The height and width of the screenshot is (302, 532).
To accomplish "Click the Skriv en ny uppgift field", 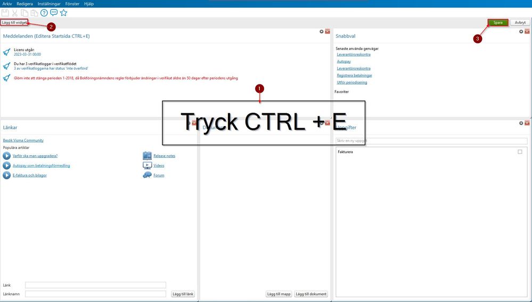I will click(x=431, y=141).
